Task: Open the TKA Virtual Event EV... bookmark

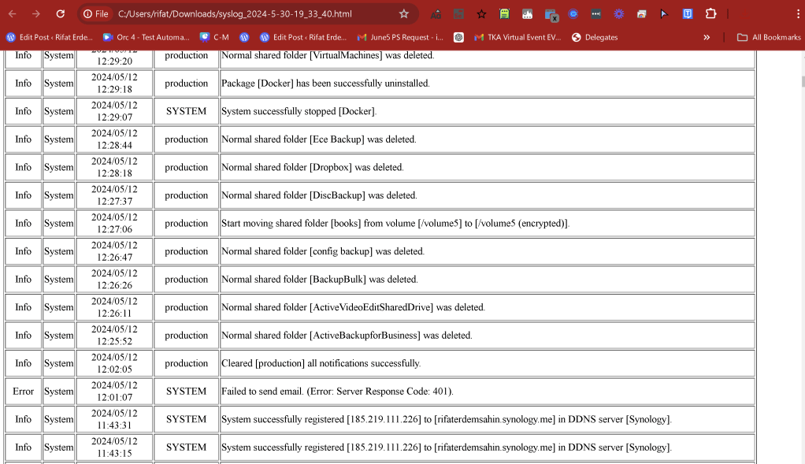Action: pos(517,38)
